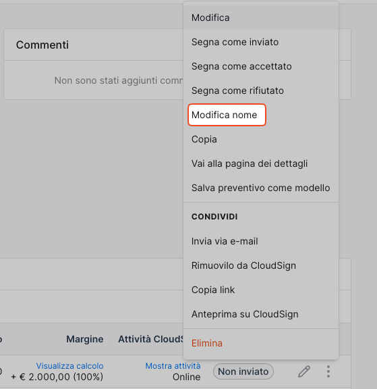This screenshot has width=377, height=389.
Task: Mark quote via Segna come rifiutato
Action: click(x=261, y=90)
